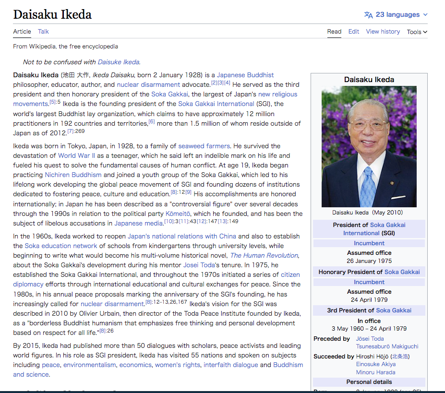This screenshot has height=393, width=445.
Task: Open Tsunesaburō Makiguchi link in infobox
Action: coord(387,346)
